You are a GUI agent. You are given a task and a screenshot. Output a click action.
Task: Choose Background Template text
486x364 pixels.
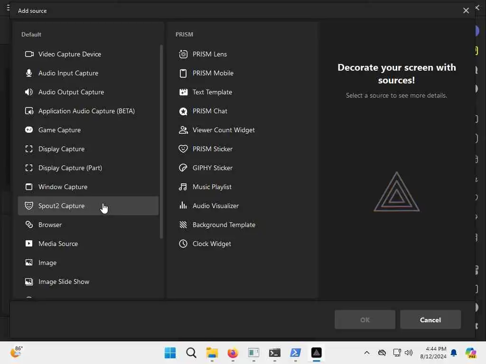pyautogui.click(x=224, y=225)
